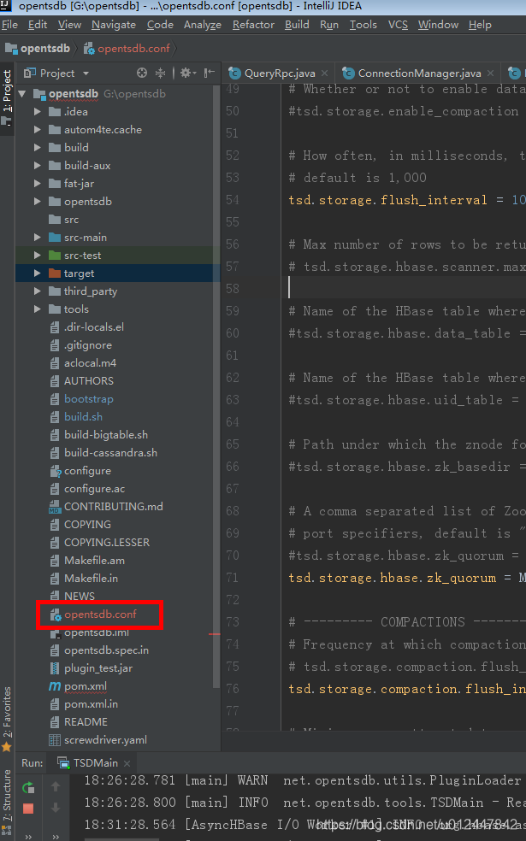
Task: Expand the src-main folder
Action: (x=37, y=237)
